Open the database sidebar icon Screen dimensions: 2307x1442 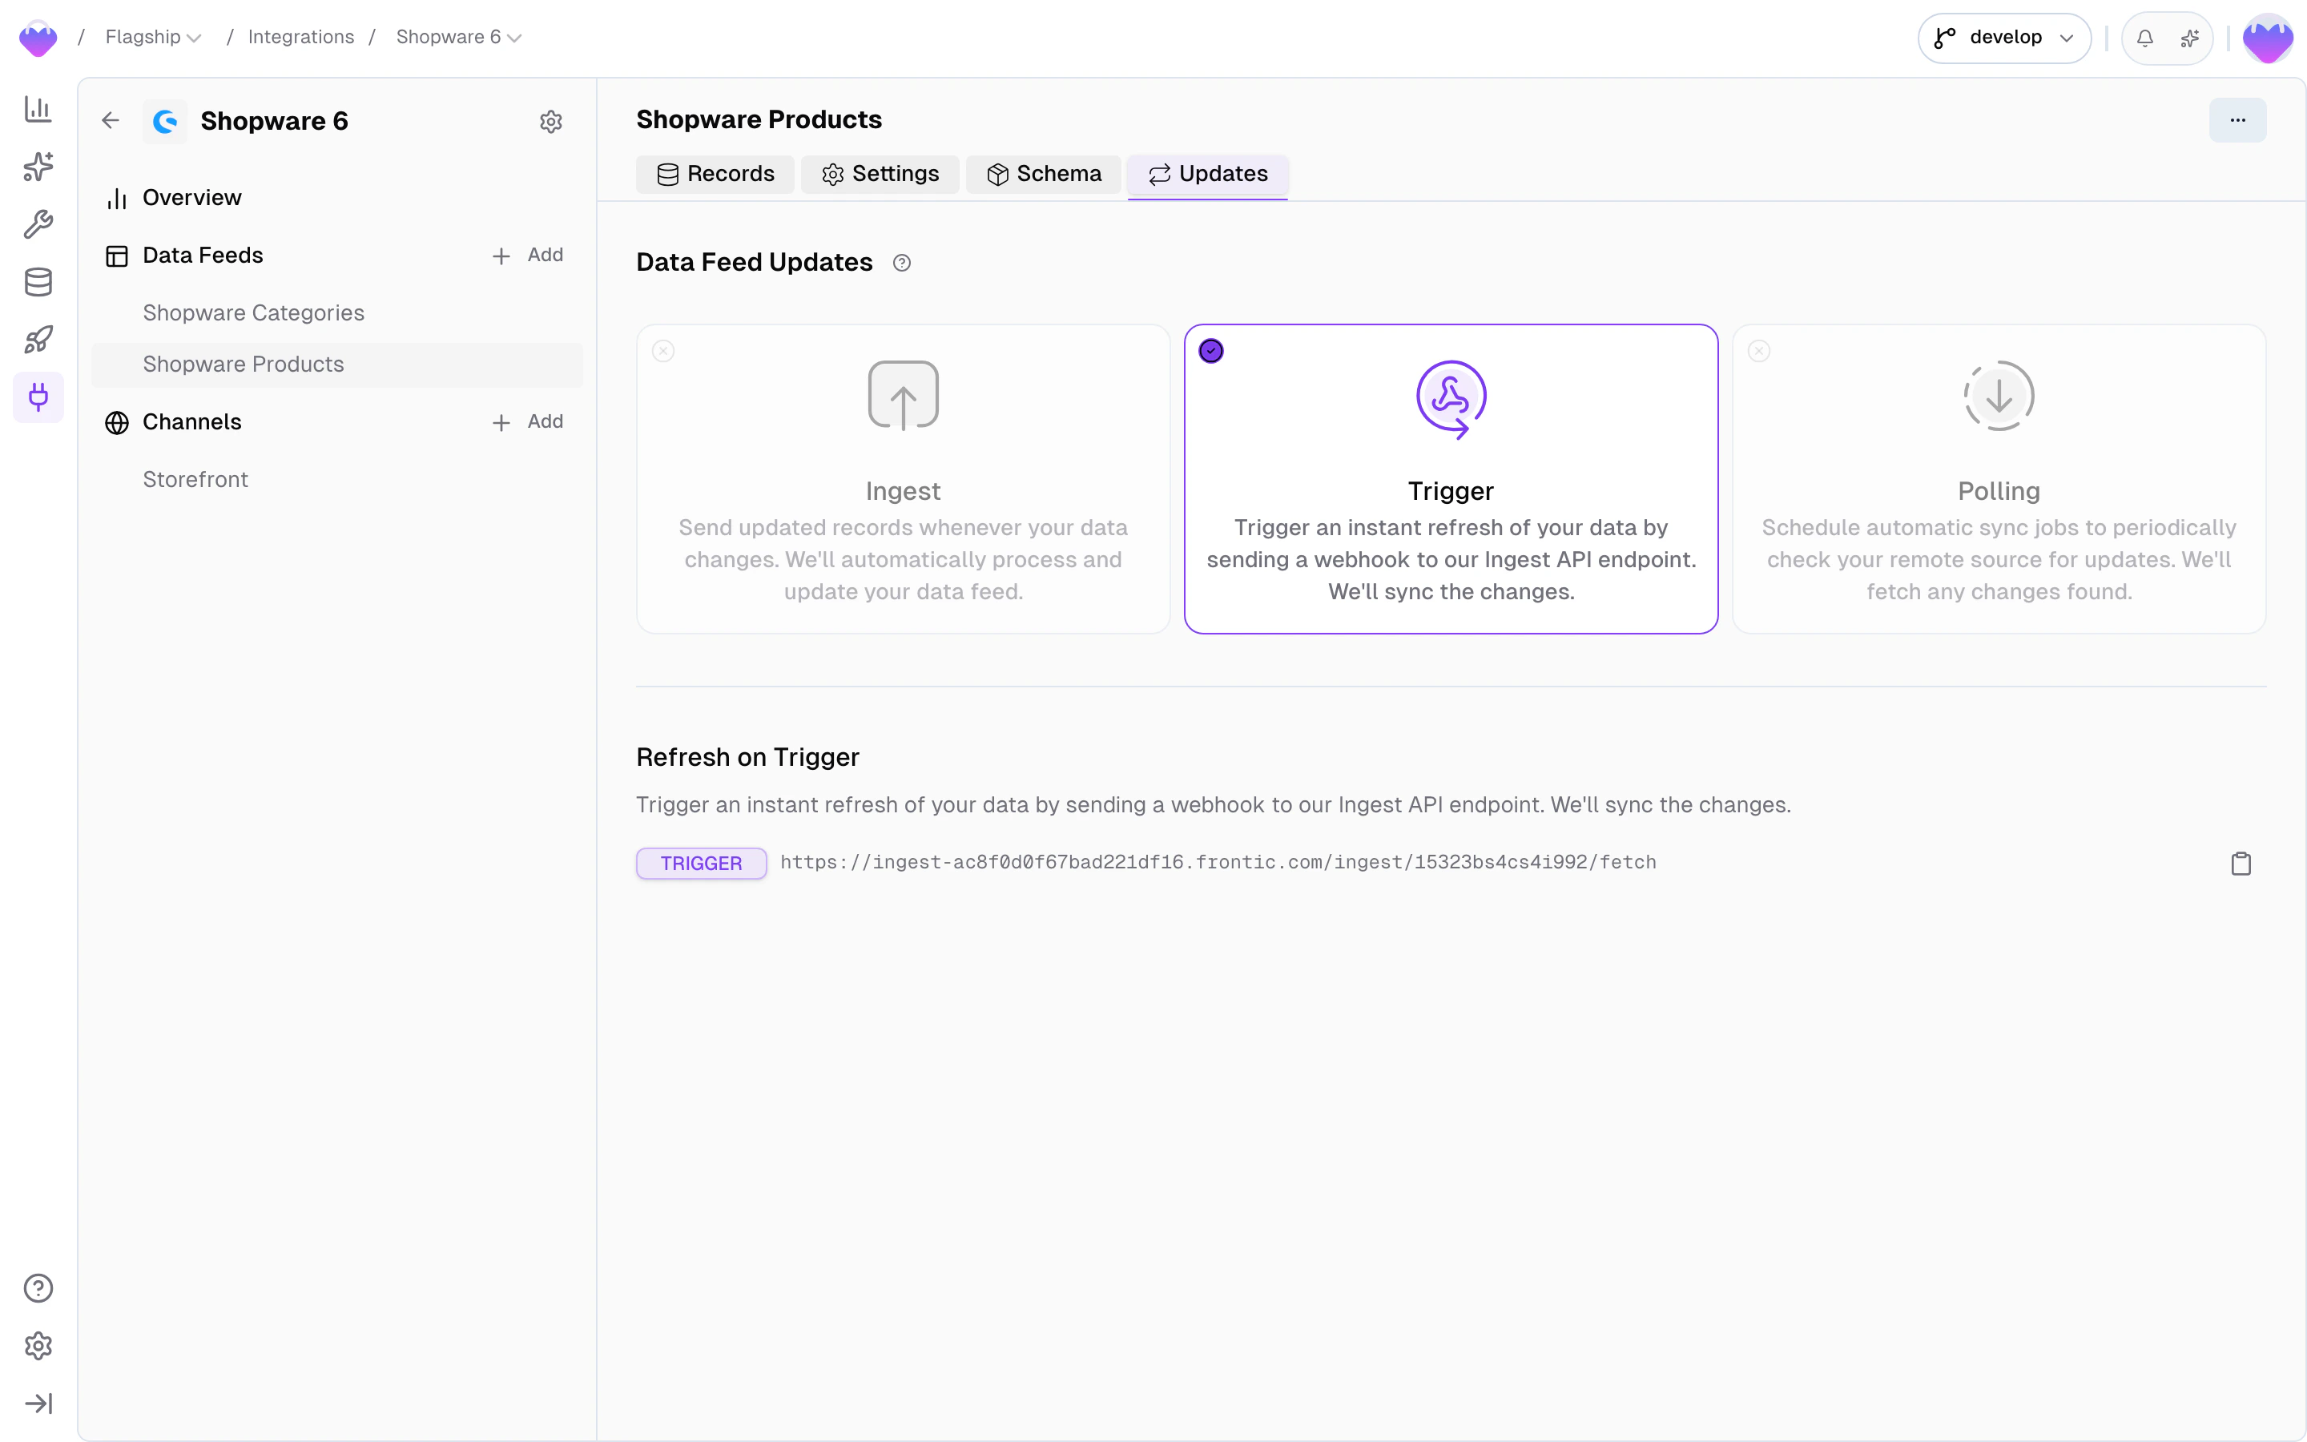point(38,282)
